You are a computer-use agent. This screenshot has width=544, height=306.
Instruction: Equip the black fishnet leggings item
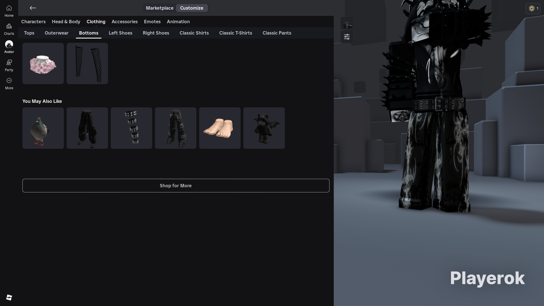87,63
